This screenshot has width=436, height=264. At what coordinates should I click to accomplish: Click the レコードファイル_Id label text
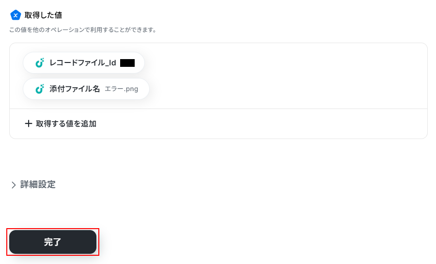coord(83,63)
